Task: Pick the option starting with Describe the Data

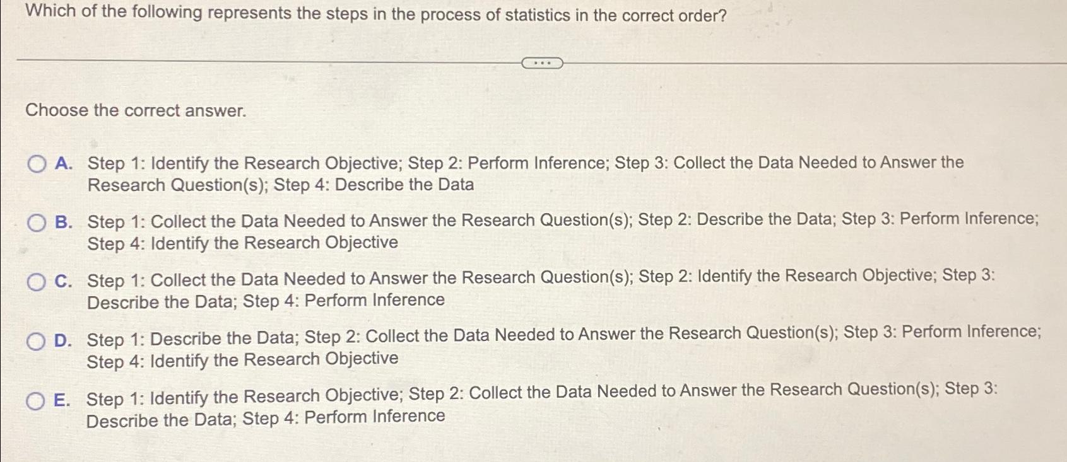Action: pyautogui.click(x=36, y=340)
